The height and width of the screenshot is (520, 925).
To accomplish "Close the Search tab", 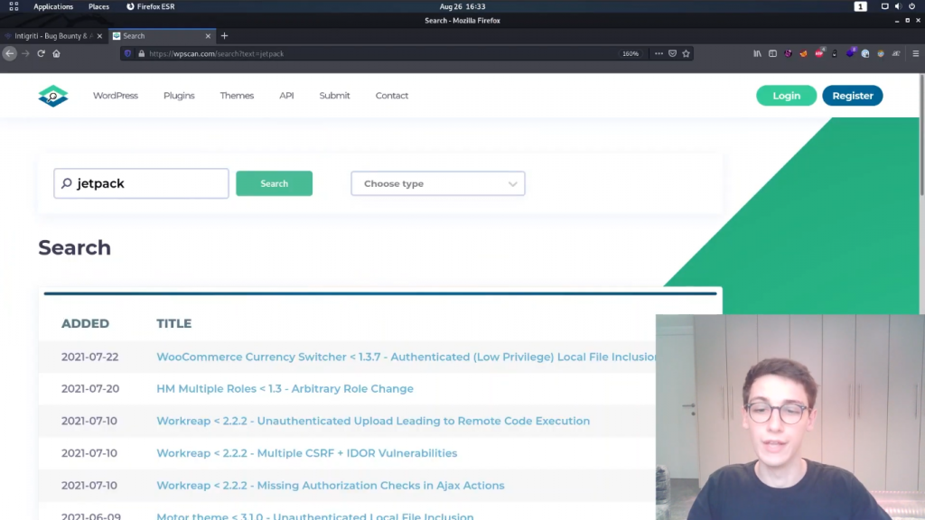I will point(208,36).
